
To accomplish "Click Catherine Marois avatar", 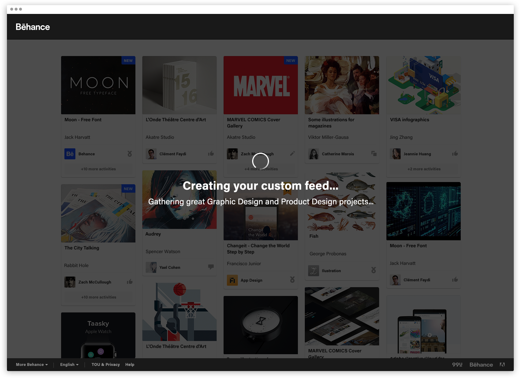I will click(314, 154).
